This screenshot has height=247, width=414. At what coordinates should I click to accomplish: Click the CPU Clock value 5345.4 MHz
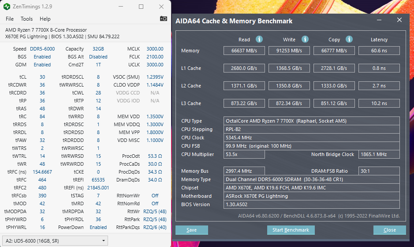[x=312, y=138]
